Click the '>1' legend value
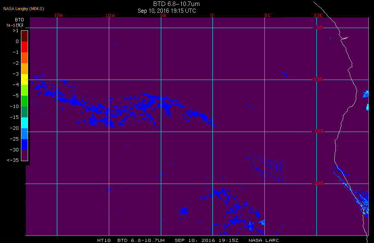 pyautogui.click(x=16, y=31)
